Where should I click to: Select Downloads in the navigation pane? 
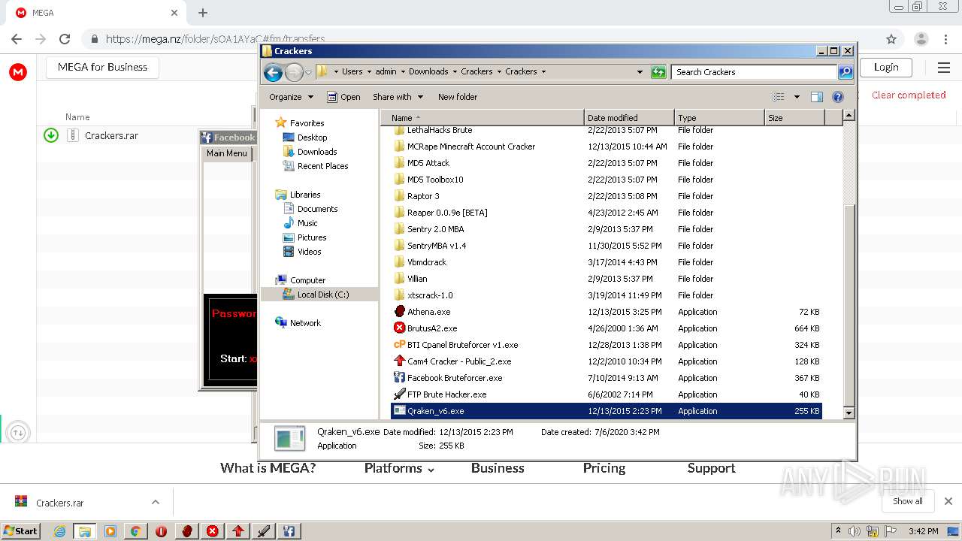click(316, 152)
